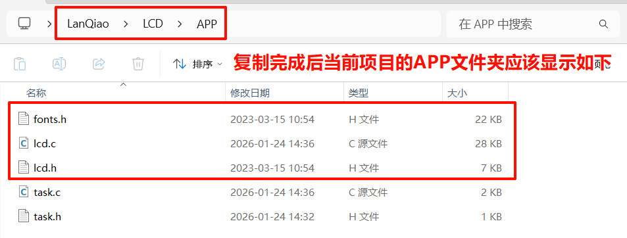The height and width of the screenshot is (238, 627).
Task: Select file name lcd.c
Action: tap(45, 144)
